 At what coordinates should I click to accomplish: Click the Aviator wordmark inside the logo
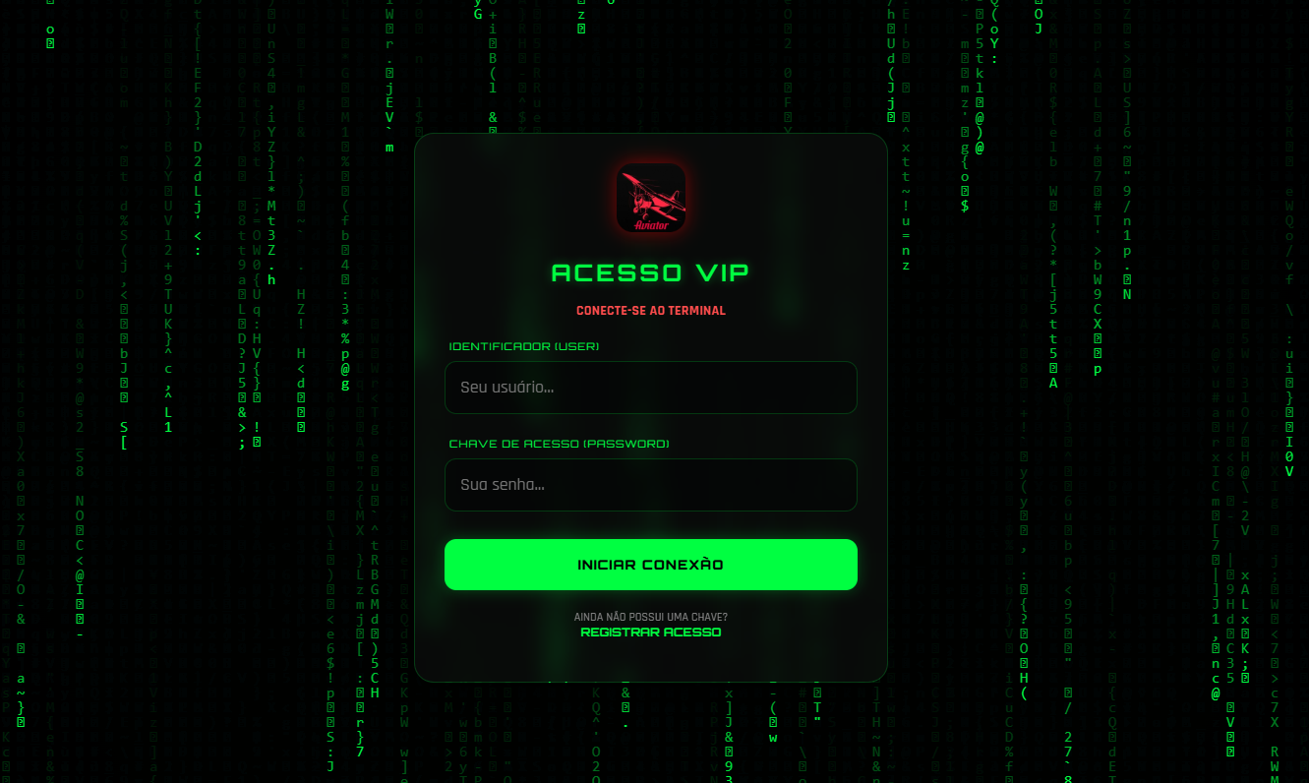pyautogui.click(x=651, y=225)
